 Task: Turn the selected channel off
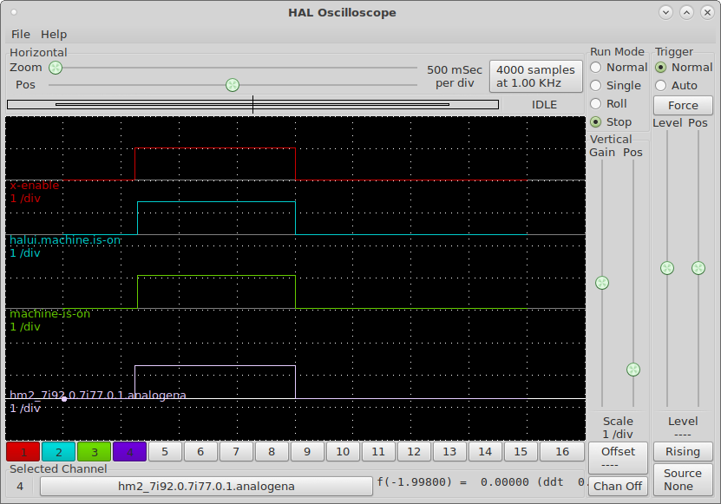(618, 487)
